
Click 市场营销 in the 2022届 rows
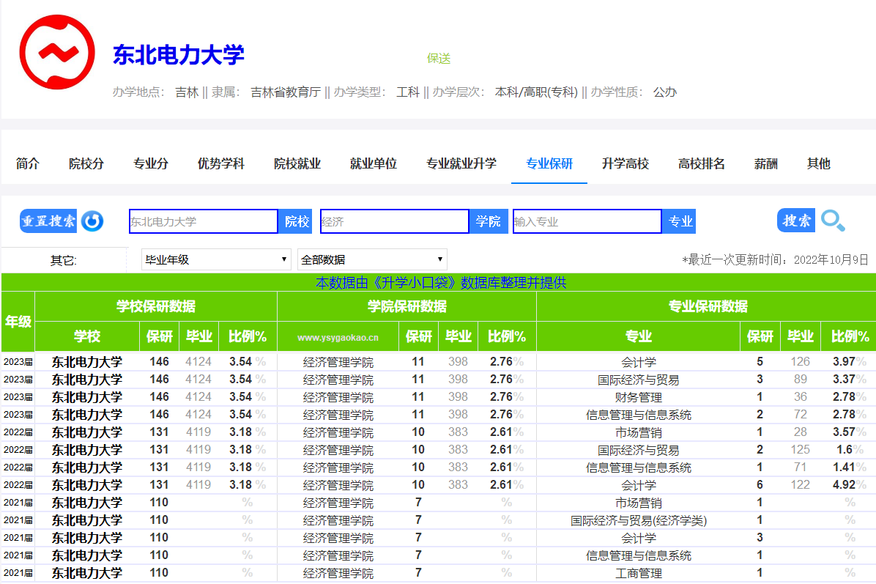(639, 432)
